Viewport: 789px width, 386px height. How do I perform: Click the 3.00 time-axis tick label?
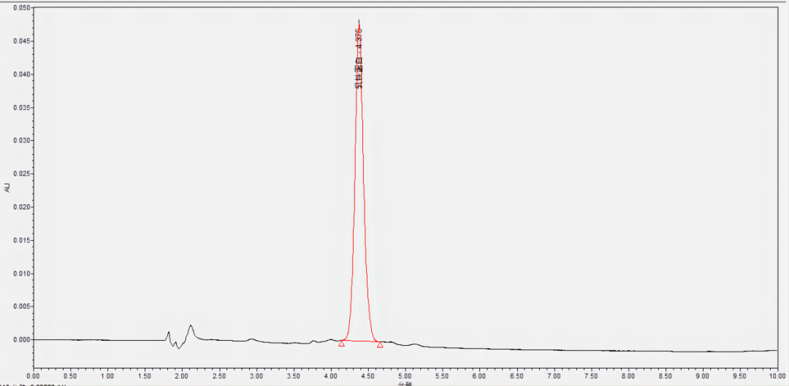click(x=256, y=376)
